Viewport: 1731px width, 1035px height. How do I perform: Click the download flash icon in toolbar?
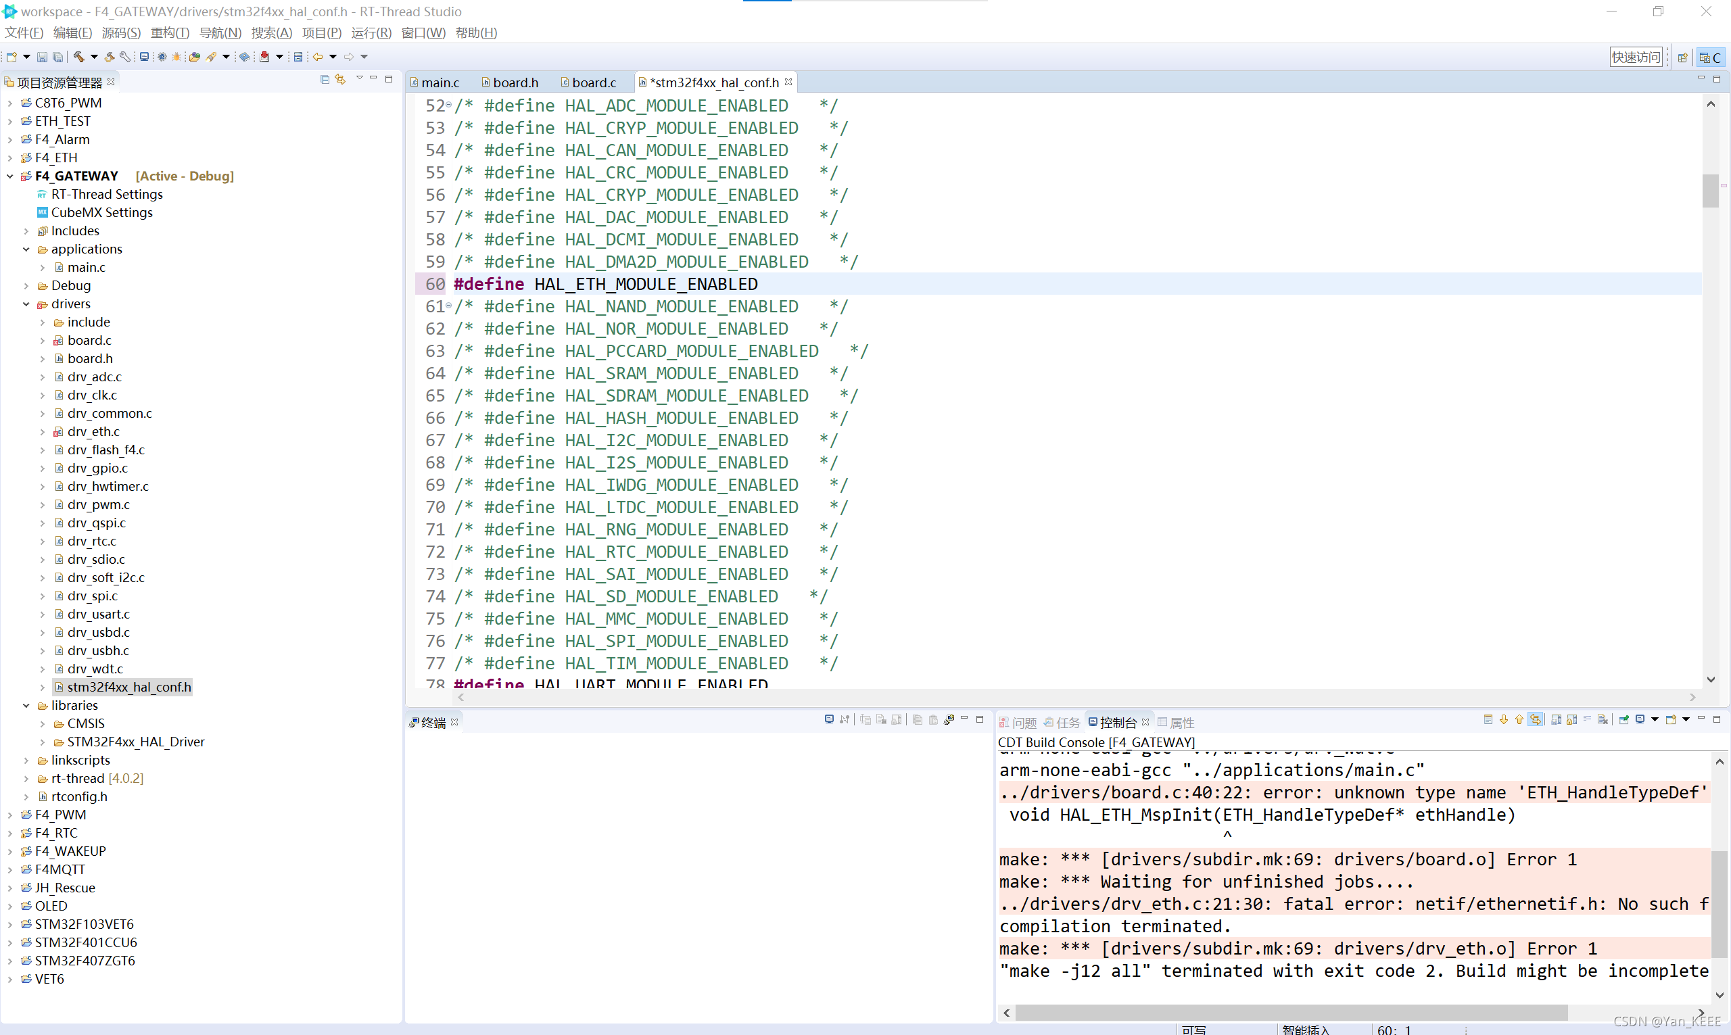point(264,57)
